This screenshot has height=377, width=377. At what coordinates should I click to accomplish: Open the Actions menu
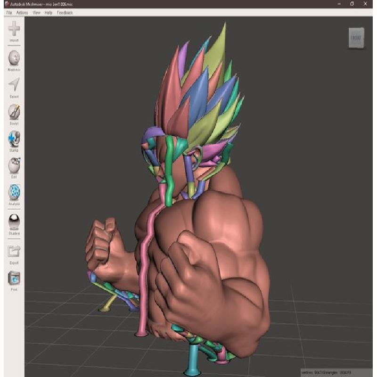pyautogui.click(x=22, y=13)
